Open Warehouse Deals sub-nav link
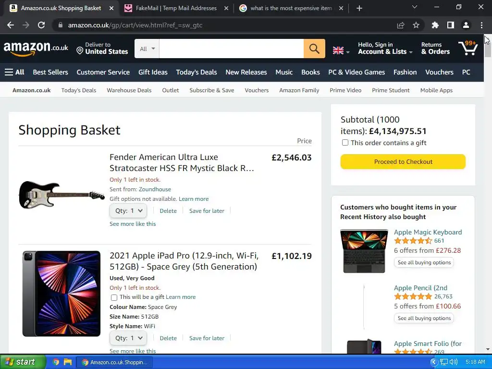The height and width of the screenshot is (369, 492). tap(129, 90)
